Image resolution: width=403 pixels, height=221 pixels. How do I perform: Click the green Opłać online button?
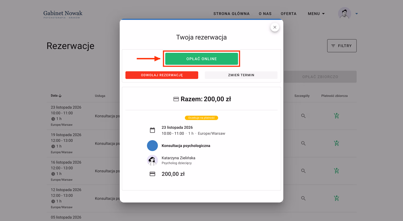pyautogui.click(x=202, y=59)
